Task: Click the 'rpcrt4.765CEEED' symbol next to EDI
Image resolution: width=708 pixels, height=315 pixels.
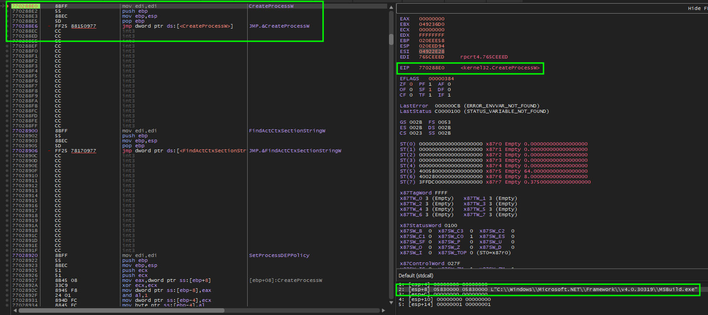Action: click(484, 57)
